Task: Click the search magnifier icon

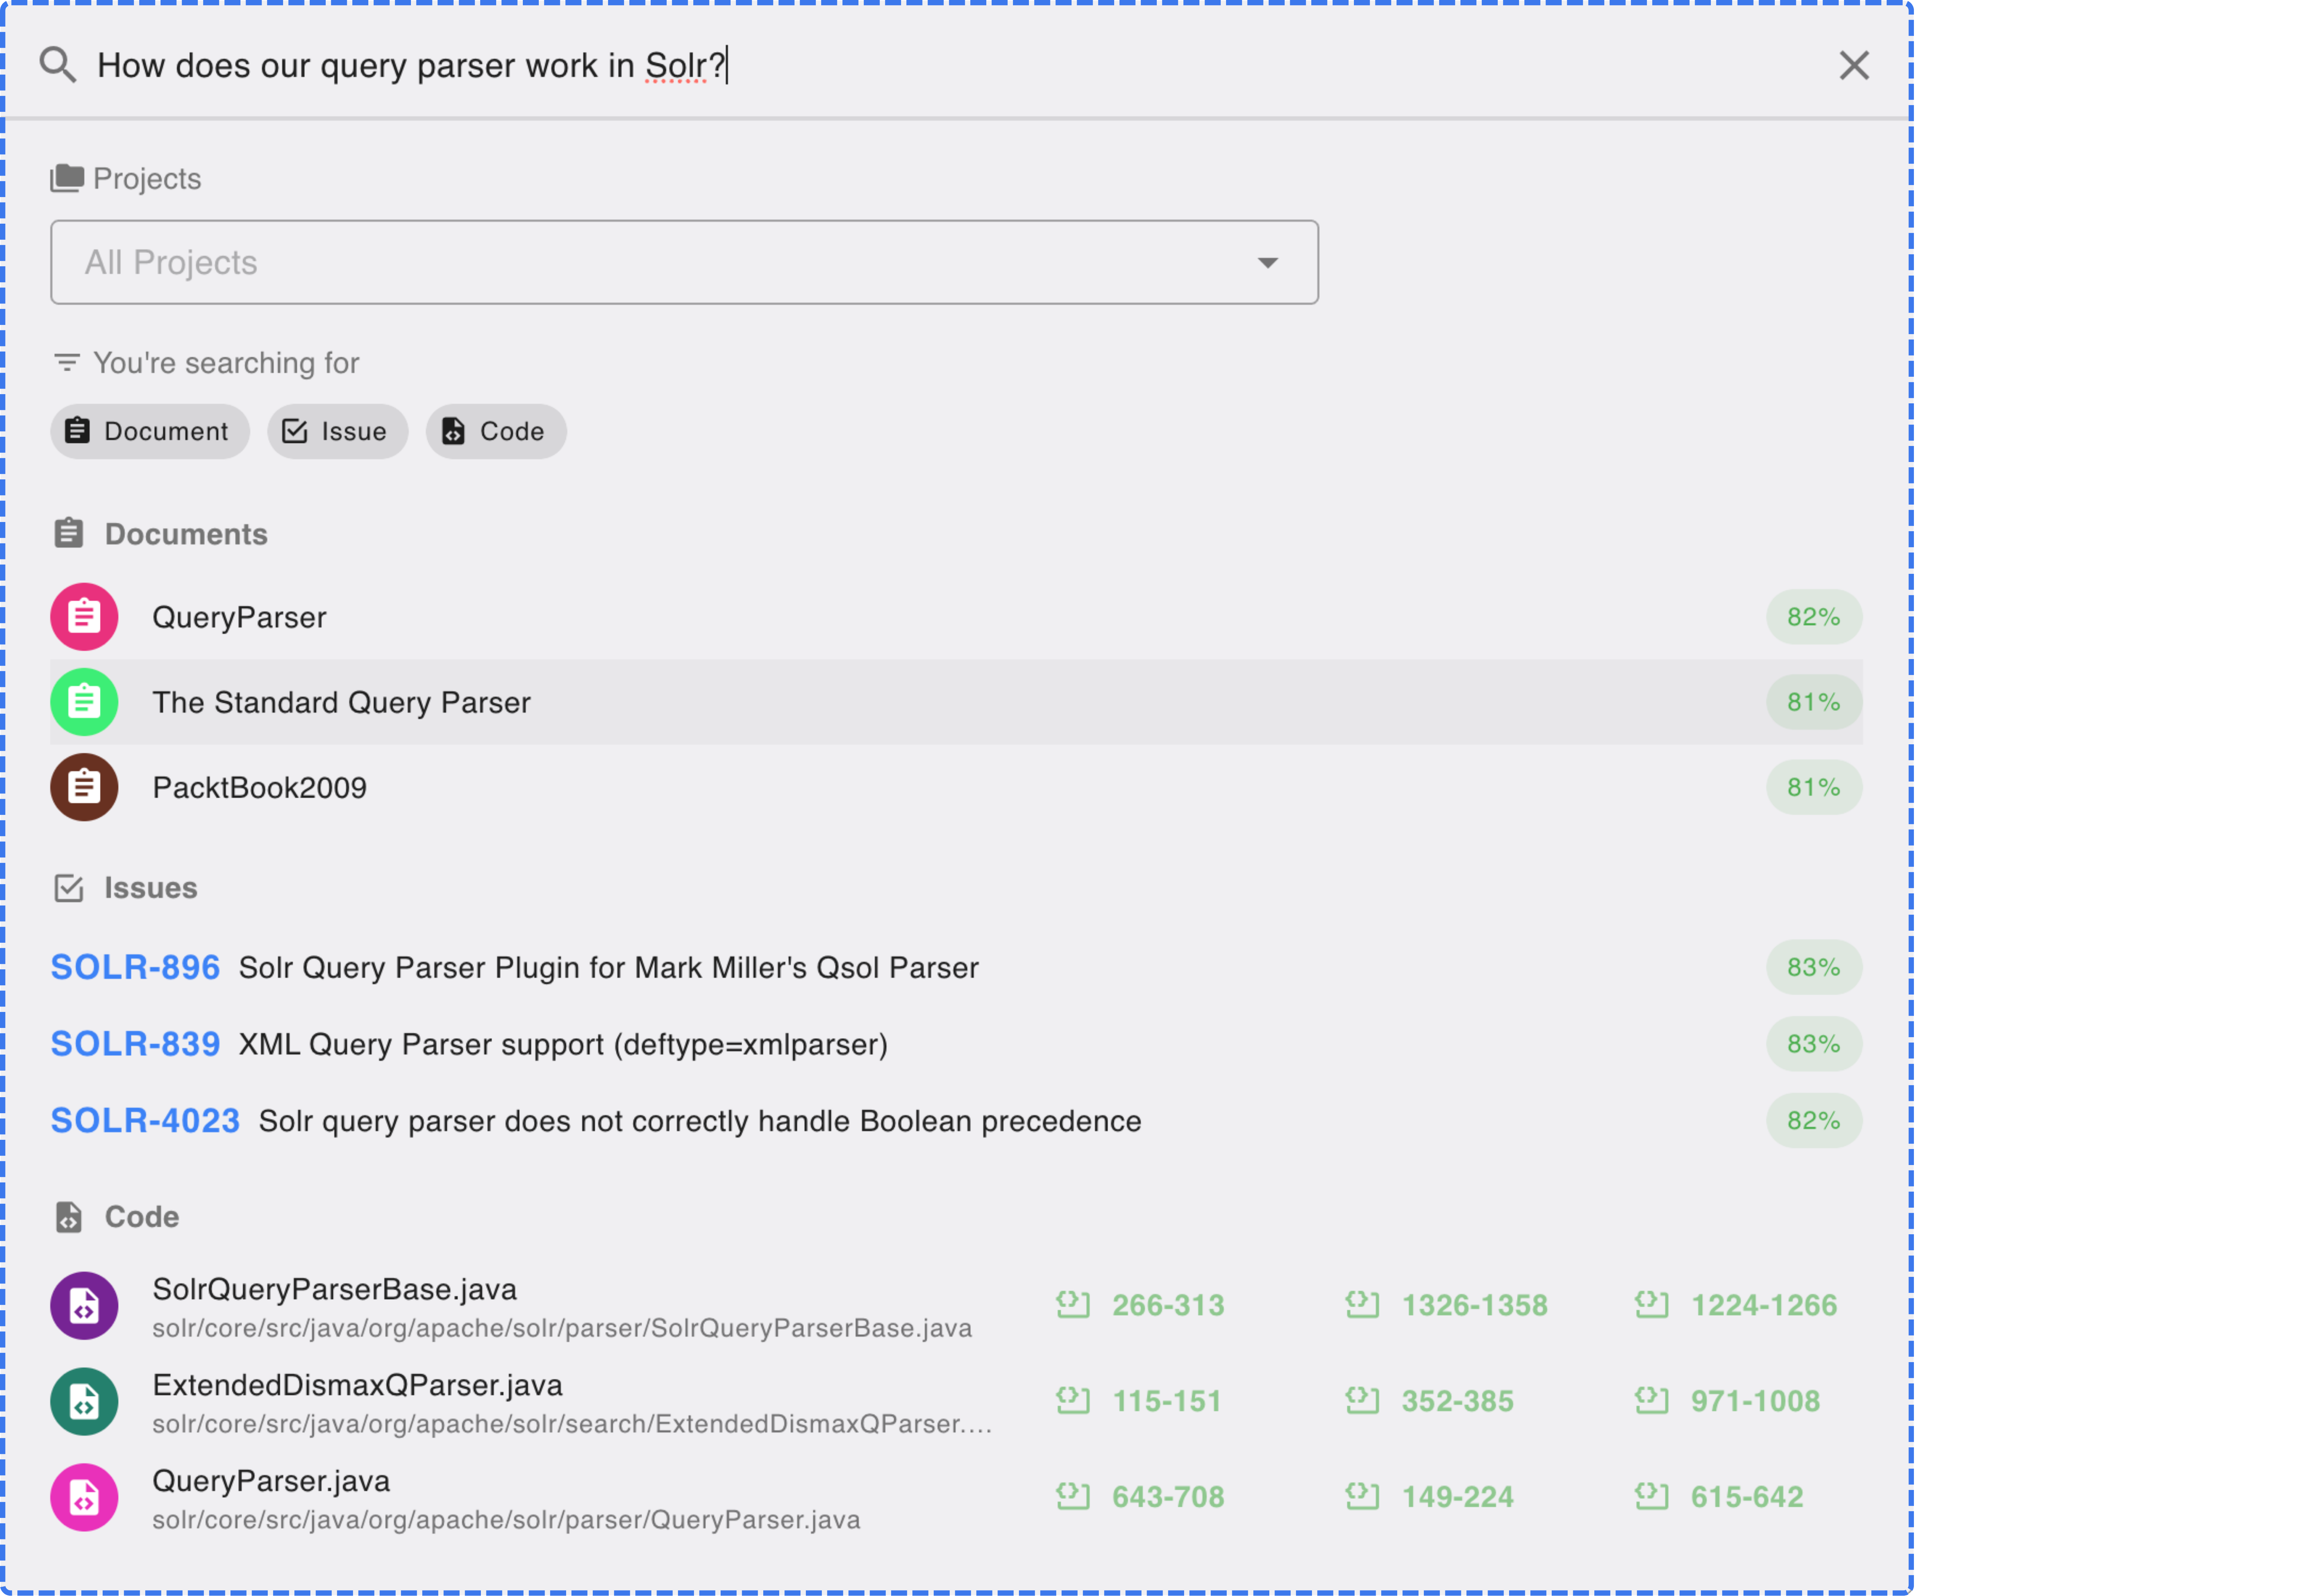Action: click(57, 65)
